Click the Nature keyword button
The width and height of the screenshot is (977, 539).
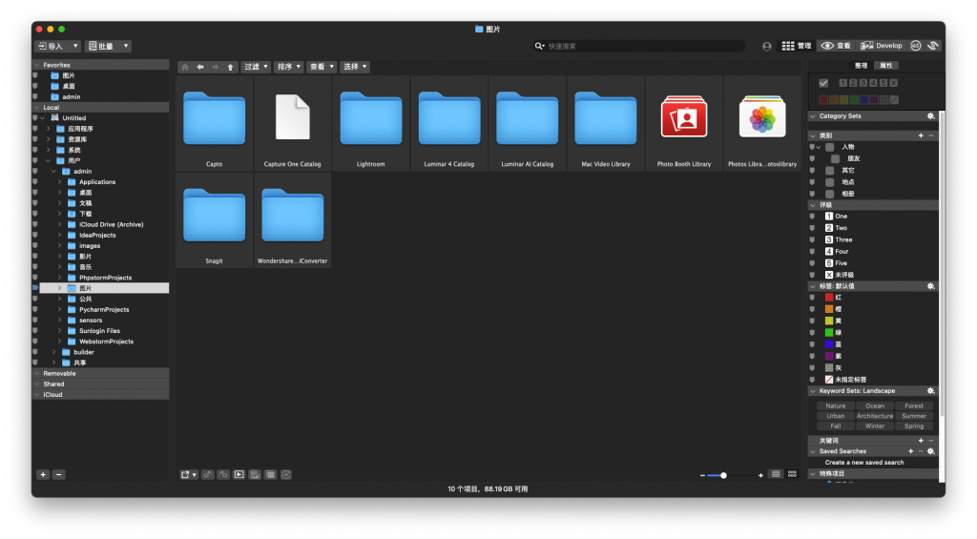836,405
